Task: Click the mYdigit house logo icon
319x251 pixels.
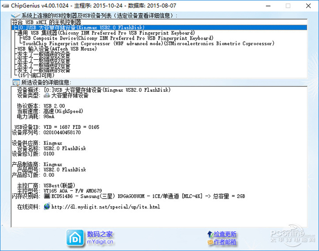Action: (x=75, y=237)
